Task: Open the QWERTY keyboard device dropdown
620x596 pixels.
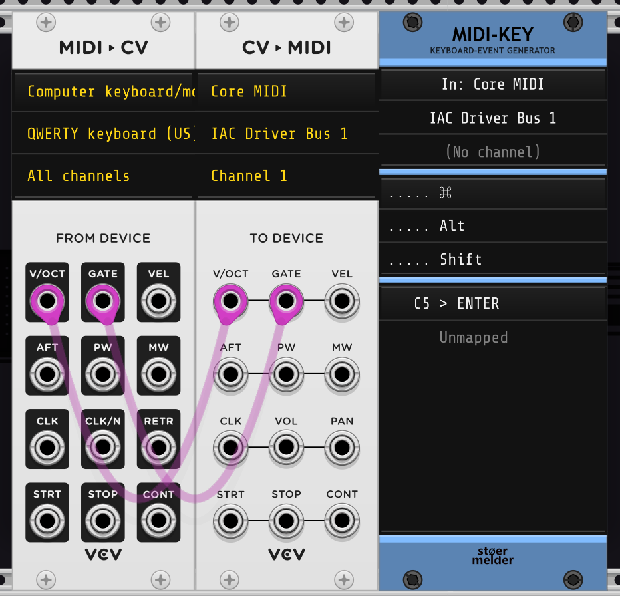Action: 103,134
